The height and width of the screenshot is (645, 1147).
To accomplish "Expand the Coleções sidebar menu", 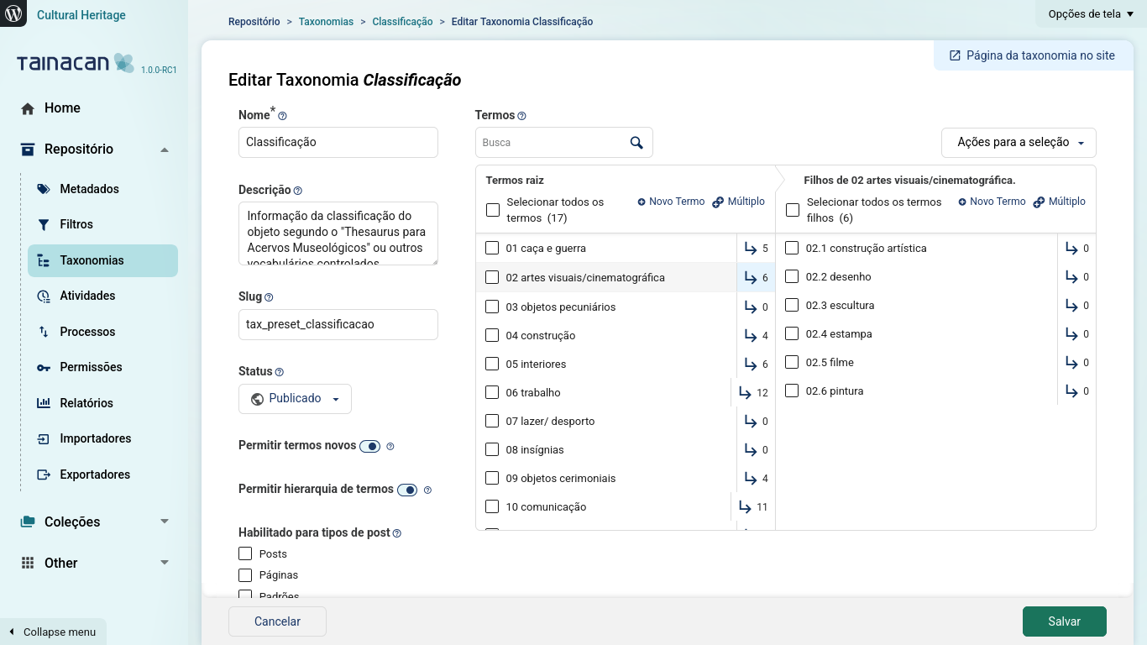I will tap(72, 522).
